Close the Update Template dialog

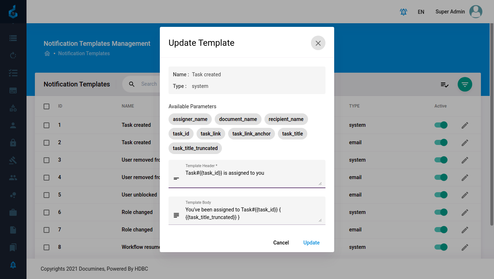point(318,43)
